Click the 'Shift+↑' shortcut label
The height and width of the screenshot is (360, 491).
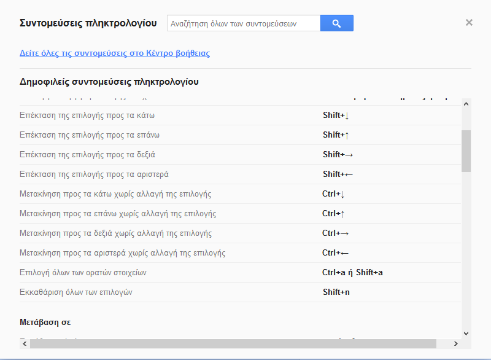[x=336, y=135]
